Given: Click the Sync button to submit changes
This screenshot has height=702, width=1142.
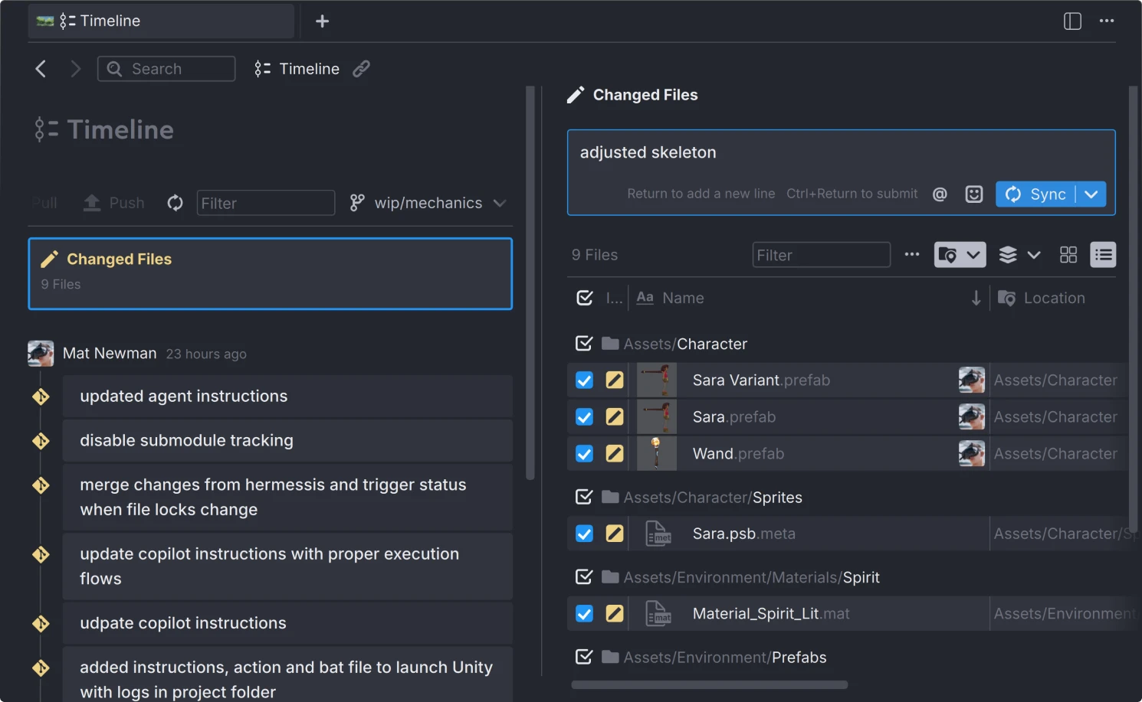Looking at the screenshot, I should pos(1039,194).
